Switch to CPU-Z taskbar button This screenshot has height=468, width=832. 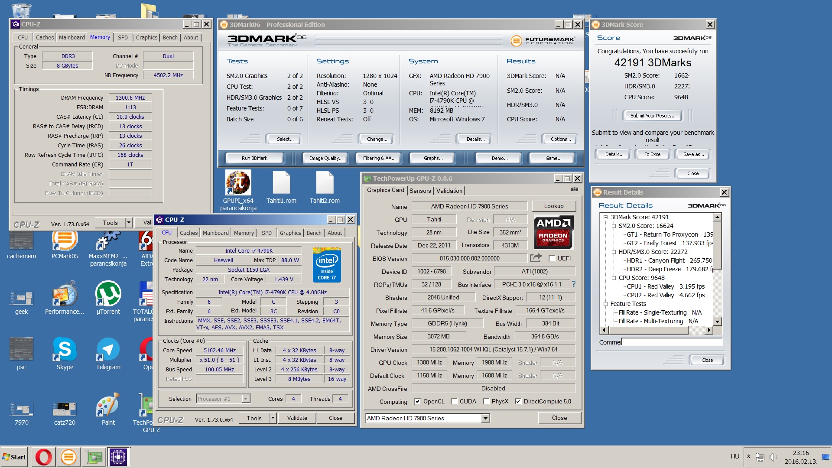pyautogui.click(x=118, y=457)
